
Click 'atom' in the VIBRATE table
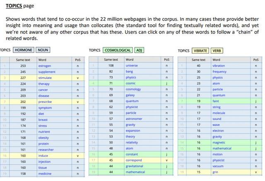pos(216,83)
